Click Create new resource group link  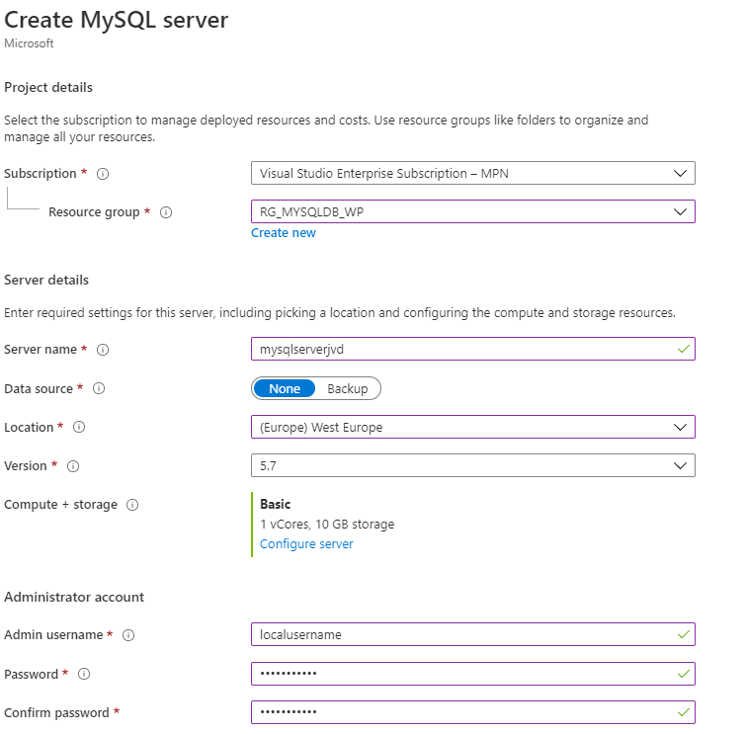(x=284, y=233)
